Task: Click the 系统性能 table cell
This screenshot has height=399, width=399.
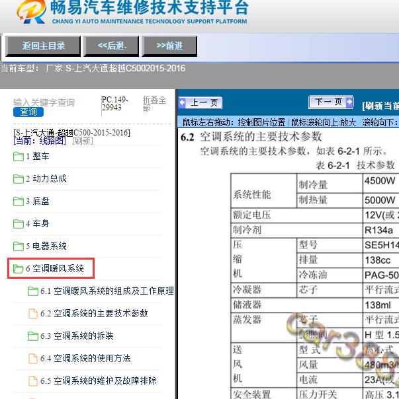Action: tap(264, 191)
